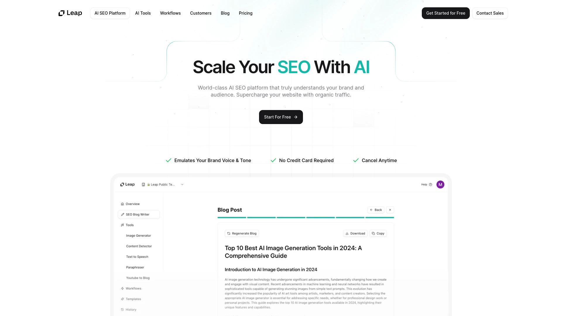Click the Copy button for blog post

pyautogui.click(x=378, y=233)
